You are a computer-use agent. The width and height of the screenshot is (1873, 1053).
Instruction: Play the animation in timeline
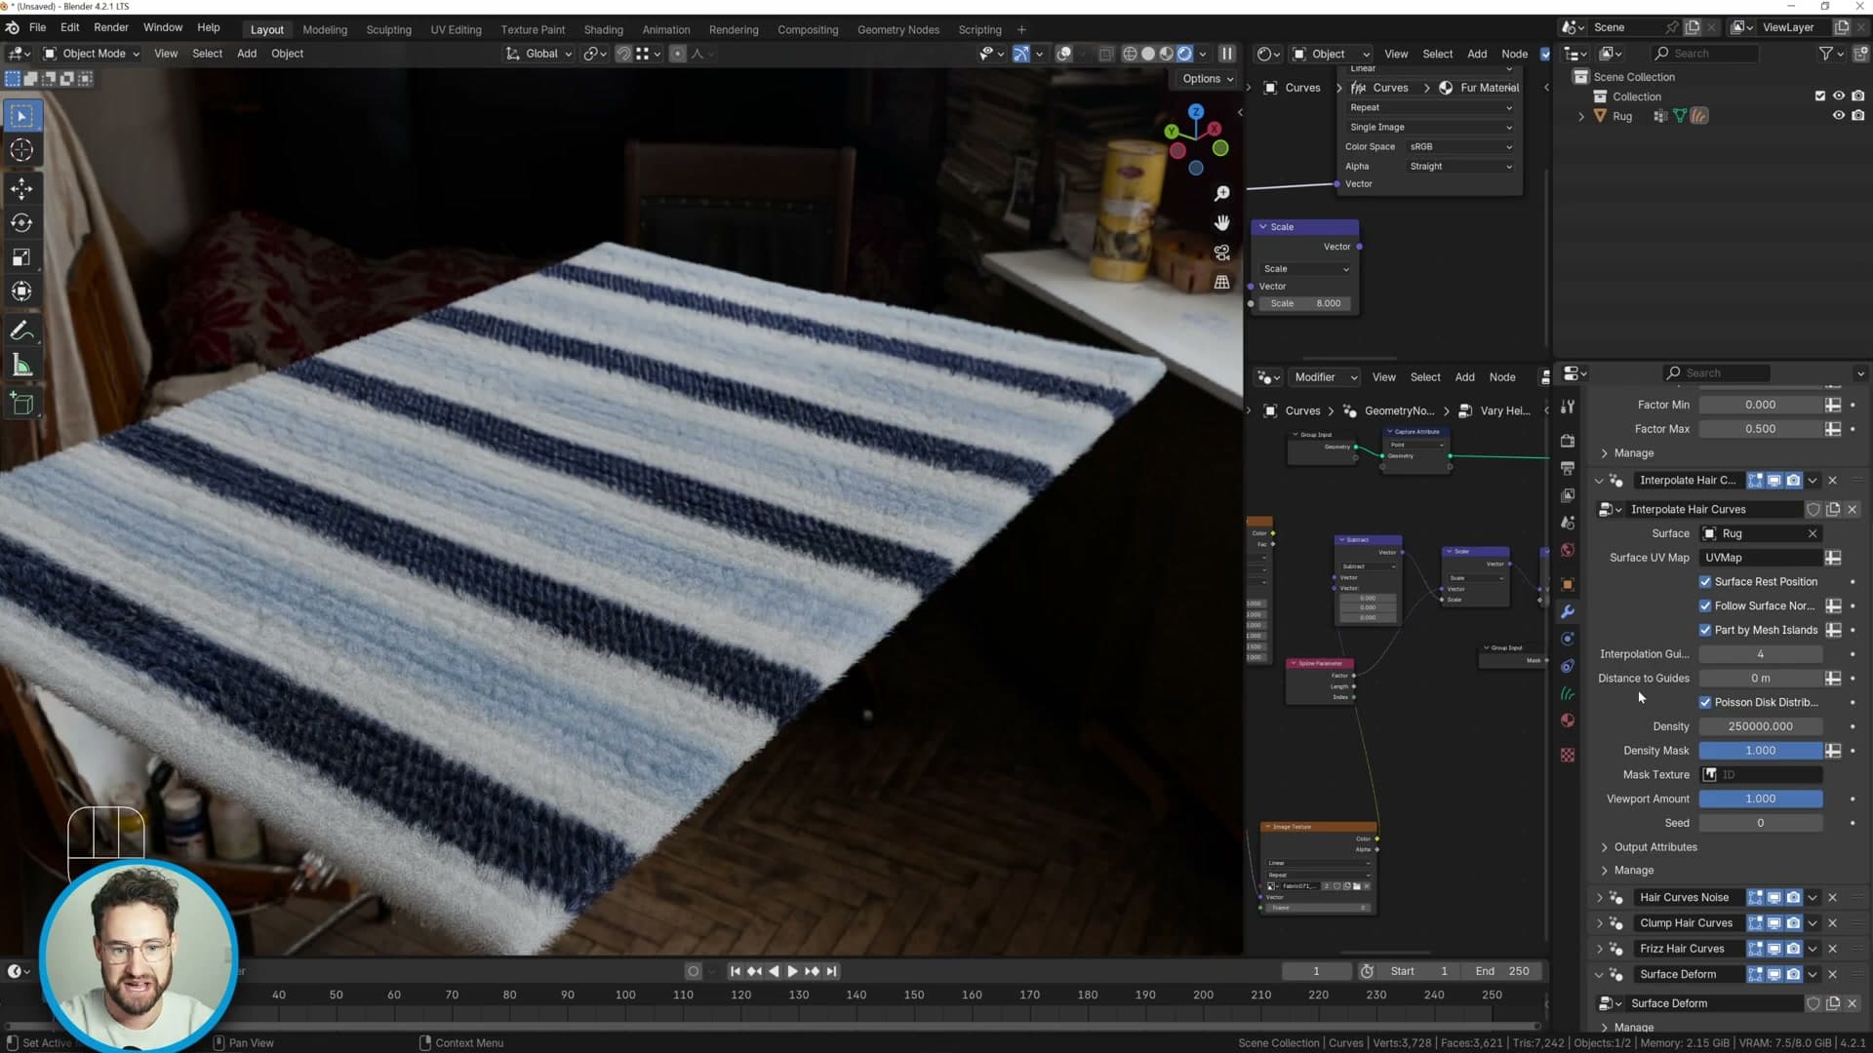pos(792,972)
